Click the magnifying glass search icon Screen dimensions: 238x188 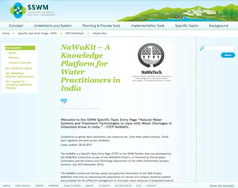point(202,48)
